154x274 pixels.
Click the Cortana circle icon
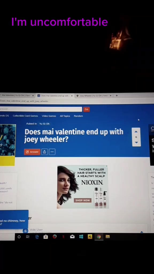[x=19, y=237]
